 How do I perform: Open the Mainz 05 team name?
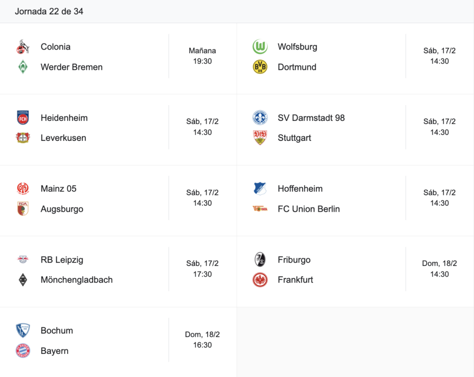pos(58,189)
